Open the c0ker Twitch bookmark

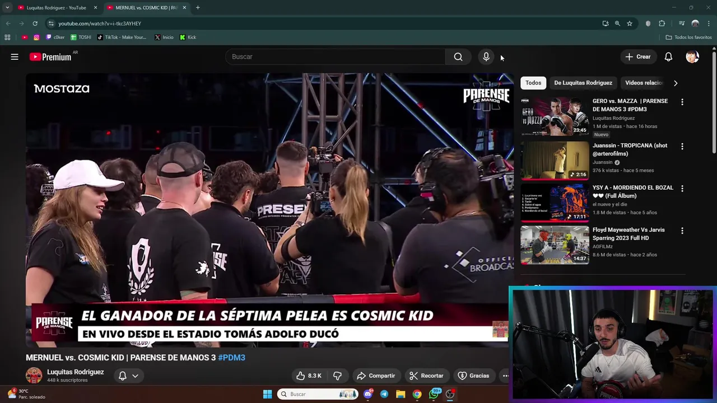tap(55, 38)
